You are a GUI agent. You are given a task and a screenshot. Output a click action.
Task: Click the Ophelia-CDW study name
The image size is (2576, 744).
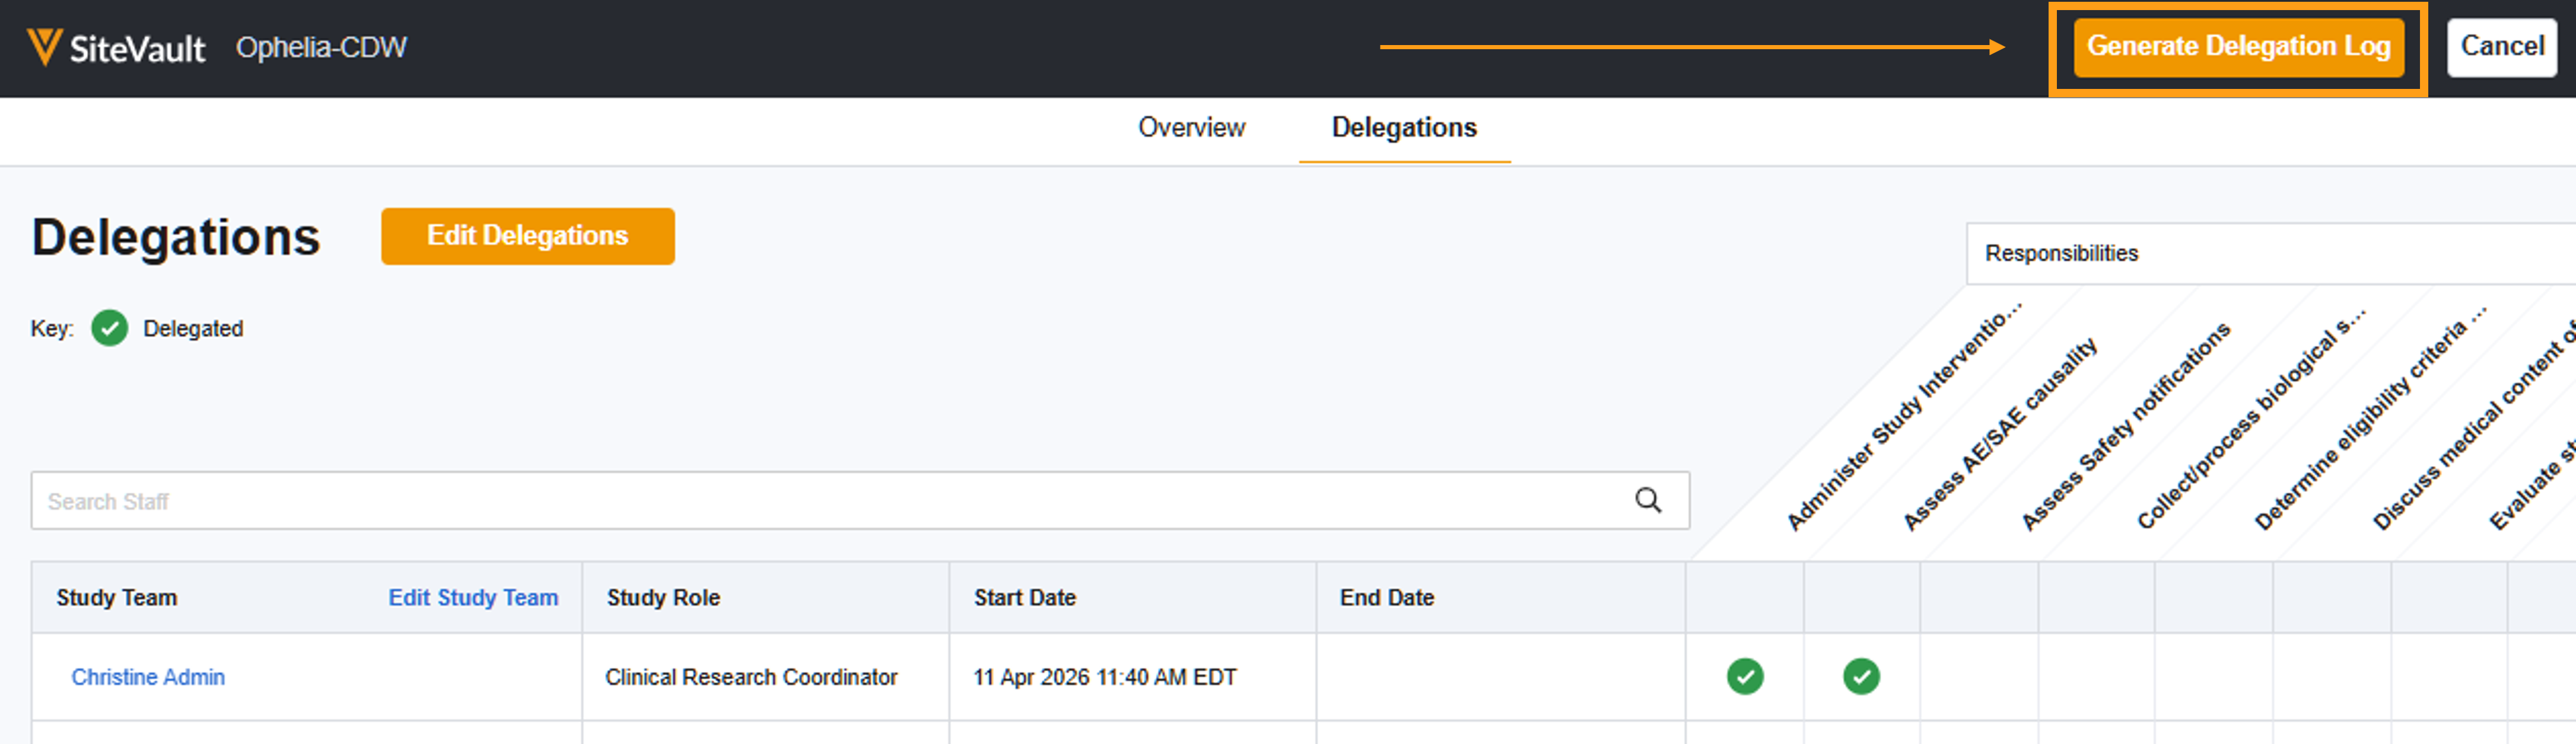321,47
